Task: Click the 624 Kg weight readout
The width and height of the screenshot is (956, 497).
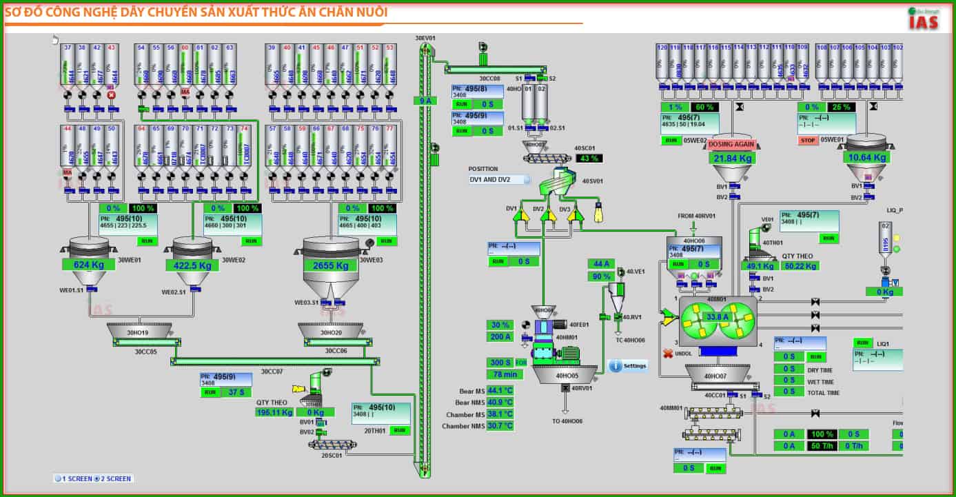Action: pos(88,265)
